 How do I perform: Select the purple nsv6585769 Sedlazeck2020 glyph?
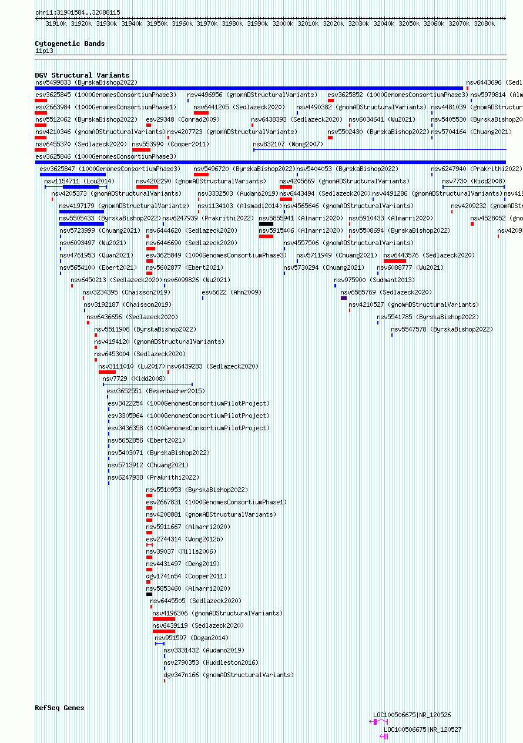(x=344, y=298)
